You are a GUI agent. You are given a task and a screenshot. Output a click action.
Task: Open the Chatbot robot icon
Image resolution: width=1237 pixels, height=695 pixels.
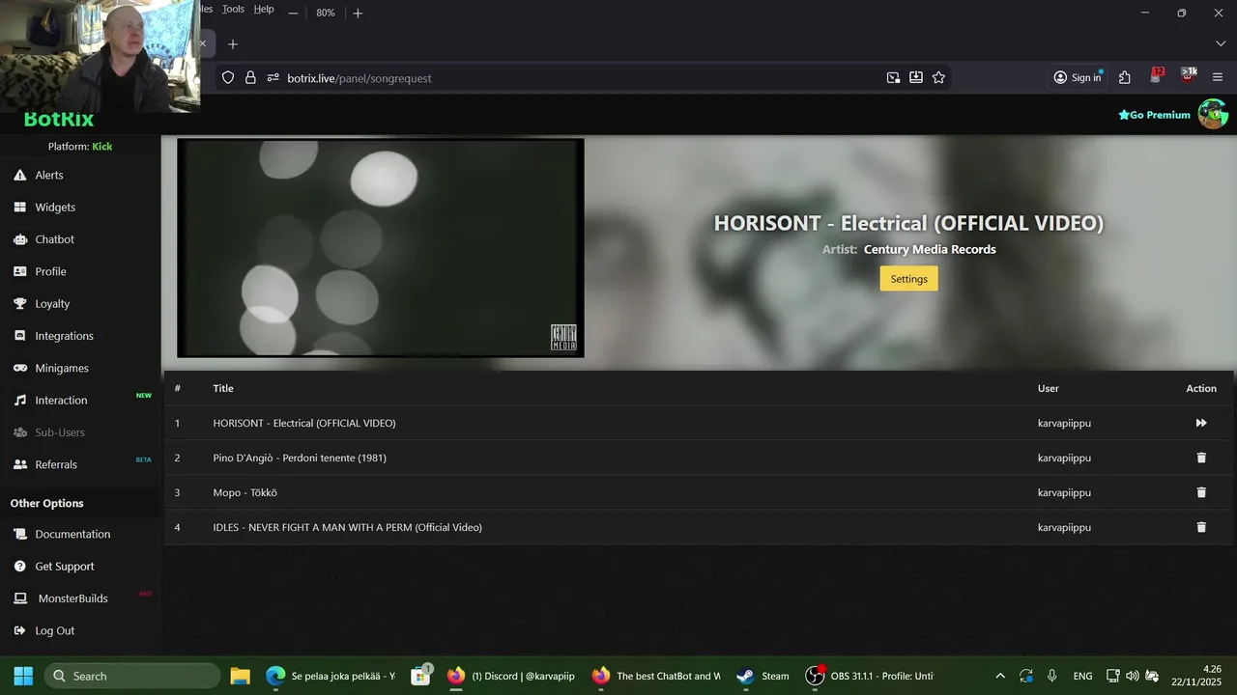(19, 239)
